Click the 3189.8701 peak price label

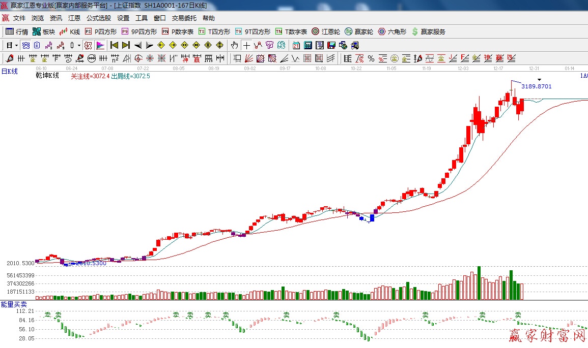point(536,86)
